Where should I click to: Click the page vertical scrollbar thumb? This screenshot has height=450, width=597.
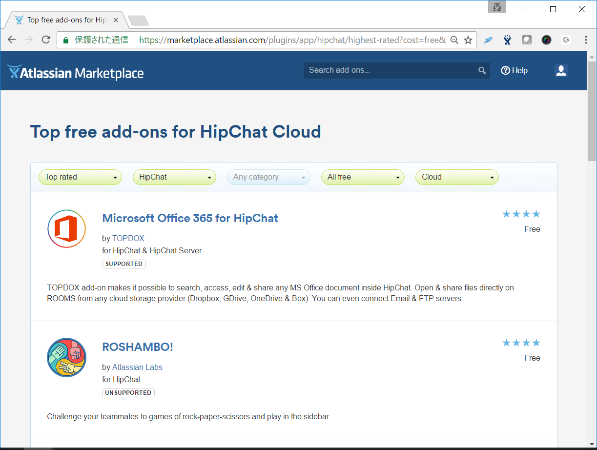point(592,111)
